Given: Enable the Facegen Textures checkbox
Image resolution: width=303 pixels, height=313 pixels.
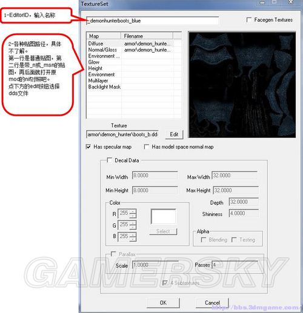Looking at the screenshot, I should click(x=249, y=20).
